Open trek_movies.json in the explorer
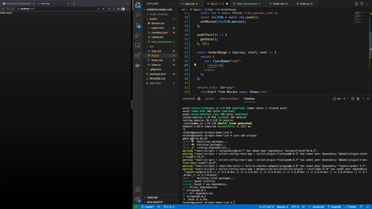 [162, 42]
